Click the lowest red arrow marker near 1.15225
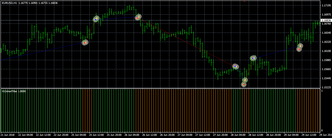This screenshot has height=138, width=332. coord(243,85)
